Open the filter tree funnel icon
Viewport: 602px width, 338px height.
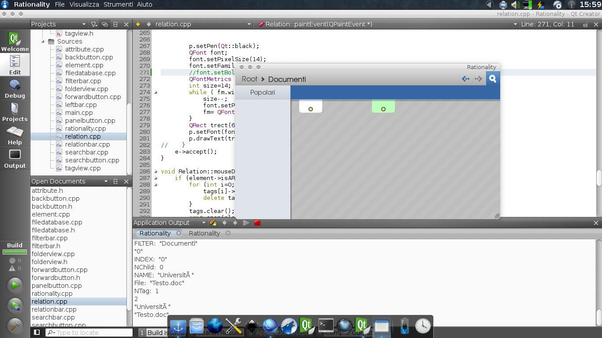(94, 24)
